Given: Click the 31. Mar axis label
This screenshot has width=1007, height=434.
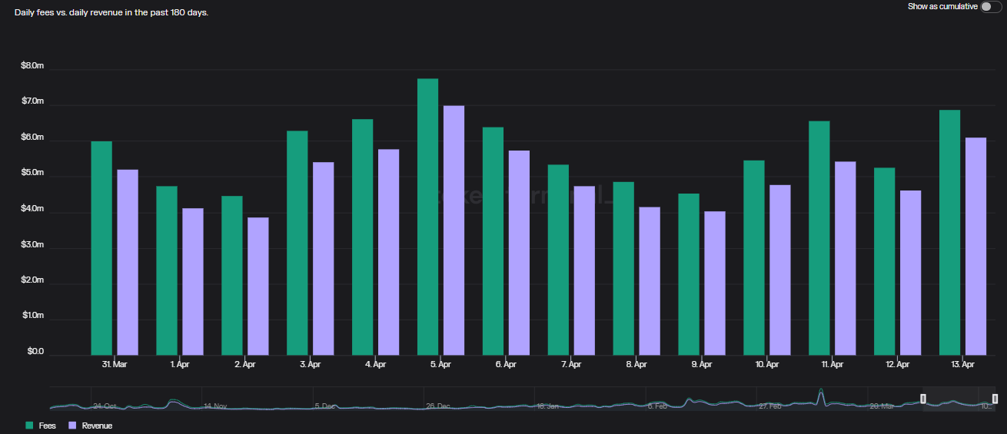Looking at the screenshot, I should 115,365.
